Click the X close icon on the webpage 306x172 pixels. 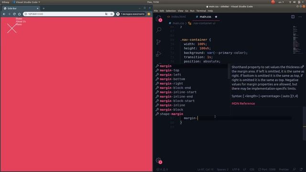(x=12, y=29)
